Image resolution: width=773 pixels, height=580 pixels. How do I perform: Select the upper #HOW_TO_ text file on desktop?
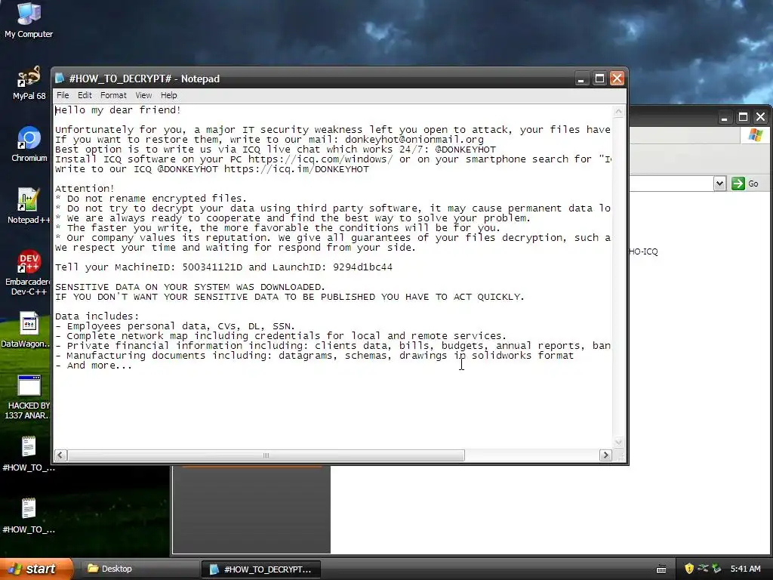[29, 454]
